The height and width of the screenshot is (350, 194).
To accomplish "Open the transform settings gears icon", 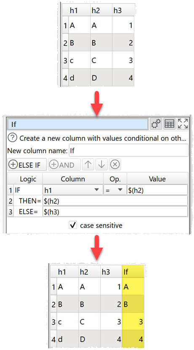I will (156, 124).
